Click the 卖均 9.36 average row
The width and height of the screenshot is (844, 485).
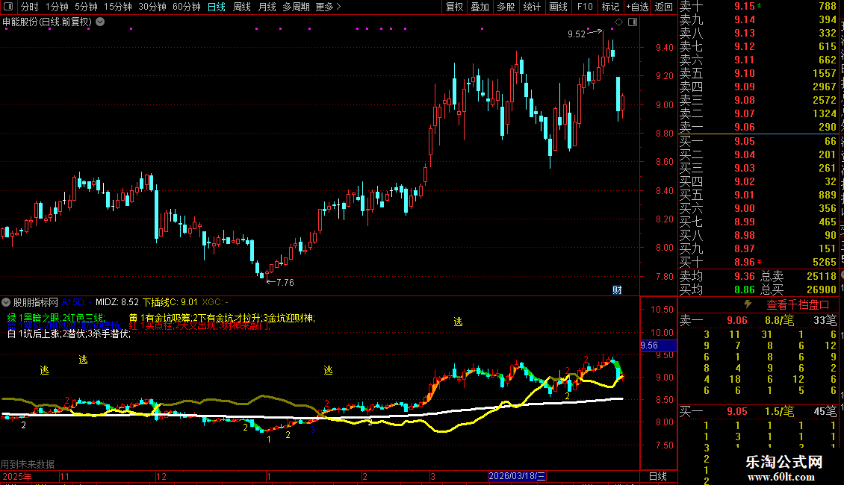(x=717, y=276)
